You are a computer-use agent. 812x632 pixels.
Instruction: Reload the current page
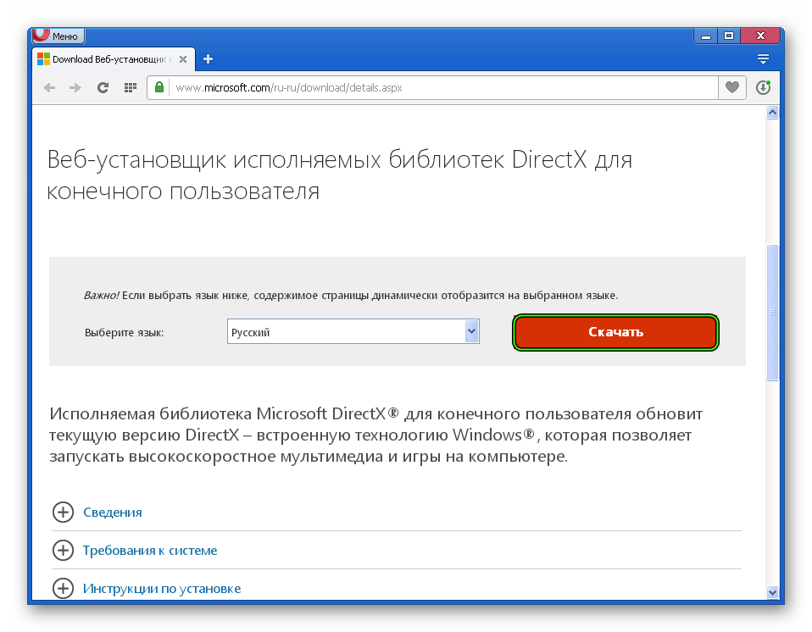tap(103, 87)
